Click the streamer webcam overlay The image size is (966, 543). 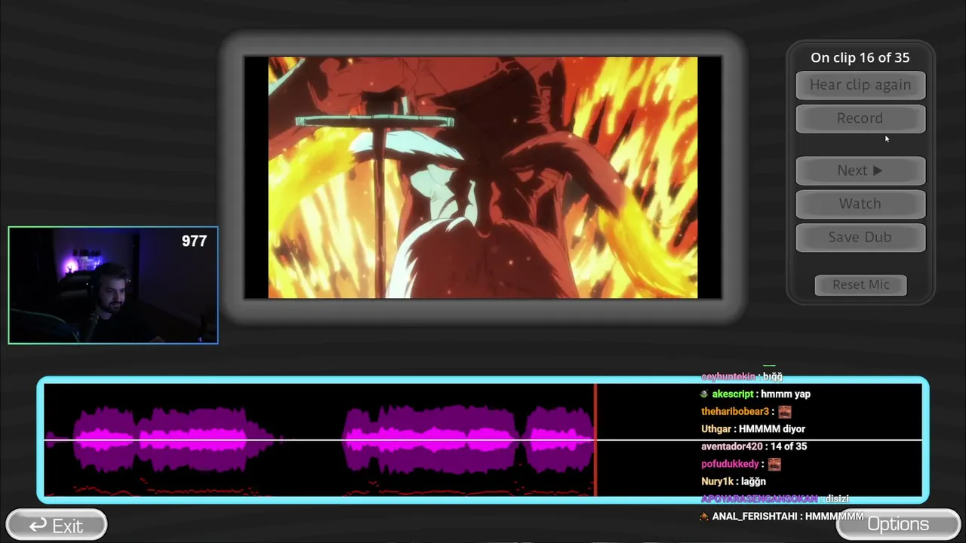(x=113, y=285)
